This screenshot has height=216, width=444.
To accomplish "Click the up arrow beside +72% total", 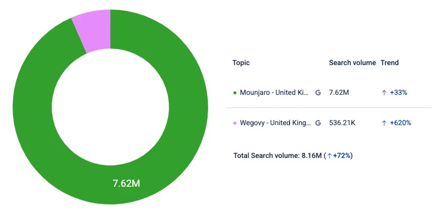I will pyautogui.click(x=330, y=155).
